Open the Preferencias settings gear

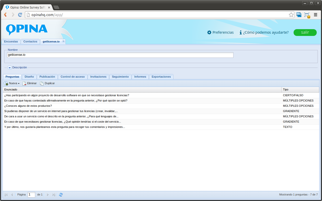click(209, 32)
